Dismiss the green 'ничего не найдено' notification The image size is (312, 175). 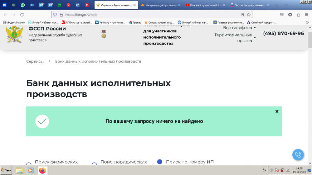click(277, 111)
